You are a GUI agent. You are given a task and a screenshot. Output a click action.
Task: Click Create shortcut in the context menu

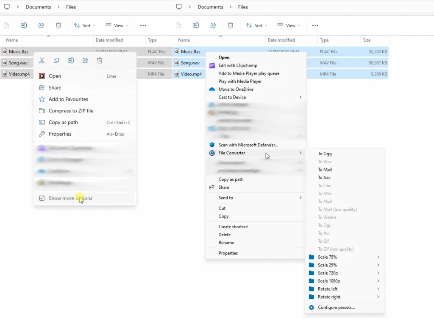[x=233, y=227]
